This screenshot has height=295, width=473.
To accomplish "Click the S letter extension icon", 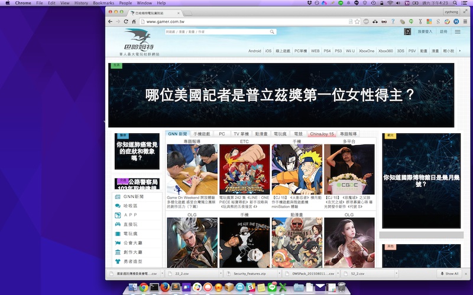I will pos(438,22).
